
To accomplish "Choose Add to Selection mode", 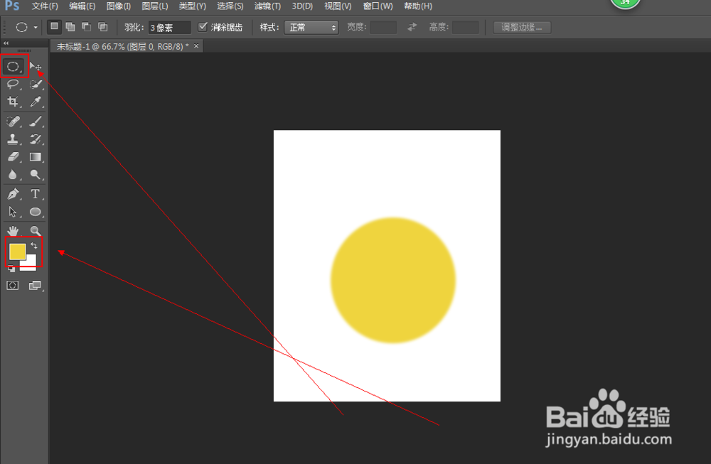I will coord(70,27).
